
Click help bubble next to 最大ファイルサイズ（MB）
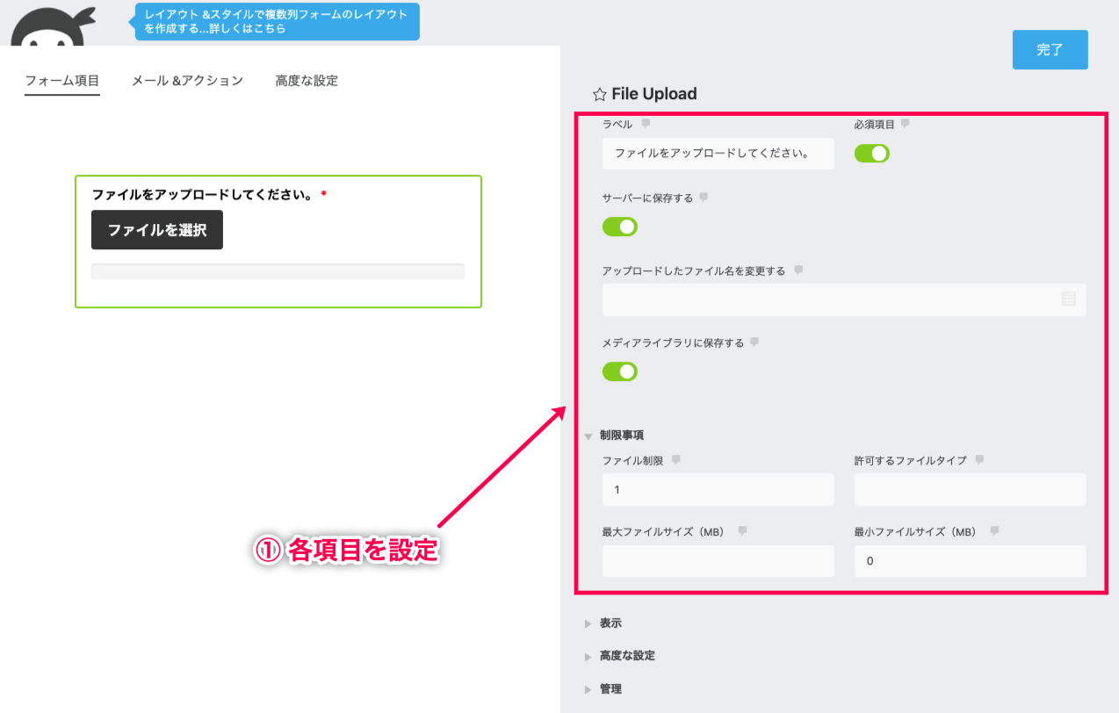[743, 531]
